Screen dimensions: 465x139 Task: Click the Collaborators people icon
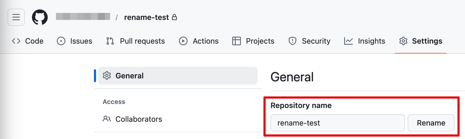pos(107,119)
